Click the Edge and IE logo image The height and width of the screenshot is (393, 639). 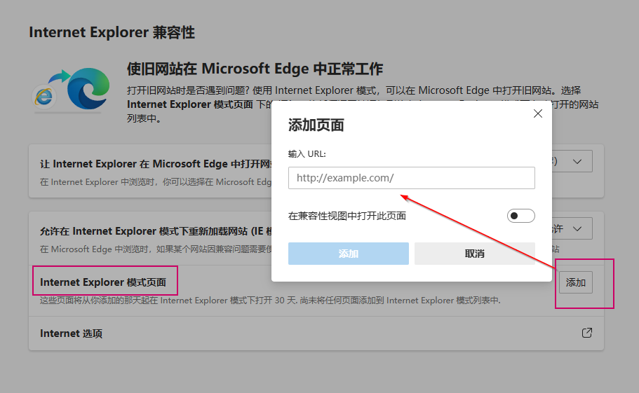[x=72, y=90]
